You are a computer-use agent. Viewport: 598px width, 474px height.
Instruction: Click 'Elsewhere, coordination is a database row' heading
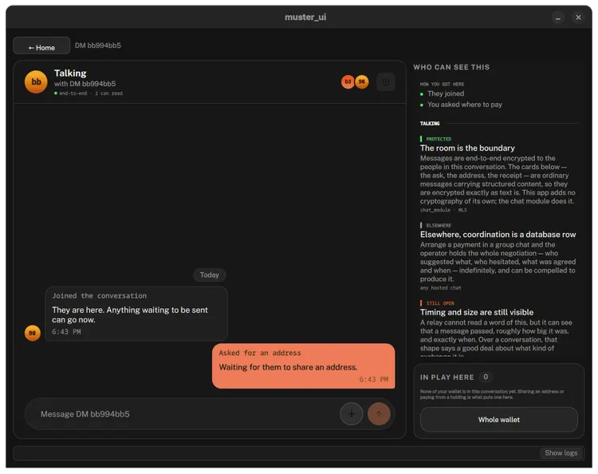pyautogui.click(x=498, y=235)
